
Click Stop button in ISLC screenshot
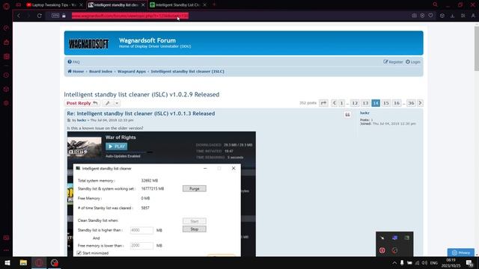(x=195, y=229)
